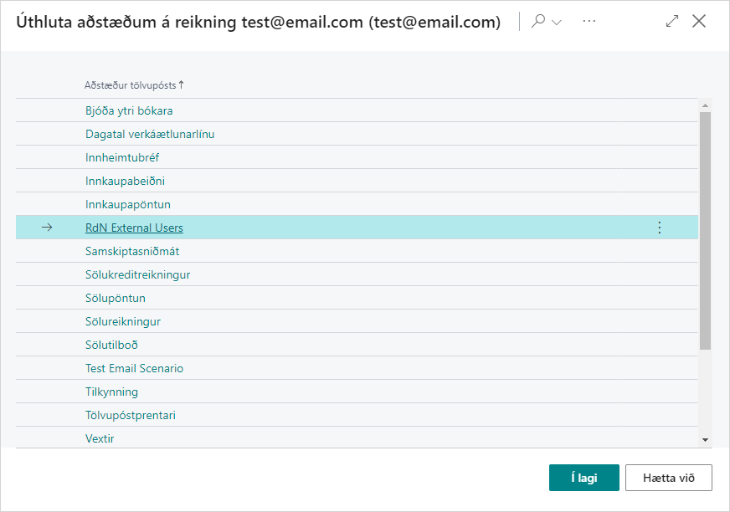730x512 pixels.
Task: Close the dialog with the X icon
Action: coord(699,22)
